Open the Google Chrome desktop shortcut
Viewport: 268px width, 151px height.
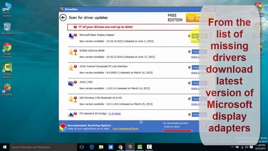[x=7, y=50]
